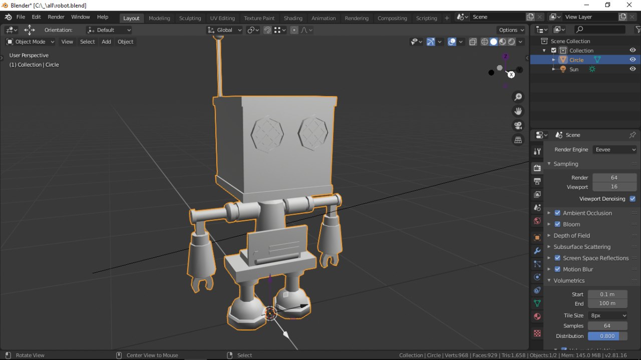Open Object Constraints tab

pyautogui.click(x=537, y=290)
